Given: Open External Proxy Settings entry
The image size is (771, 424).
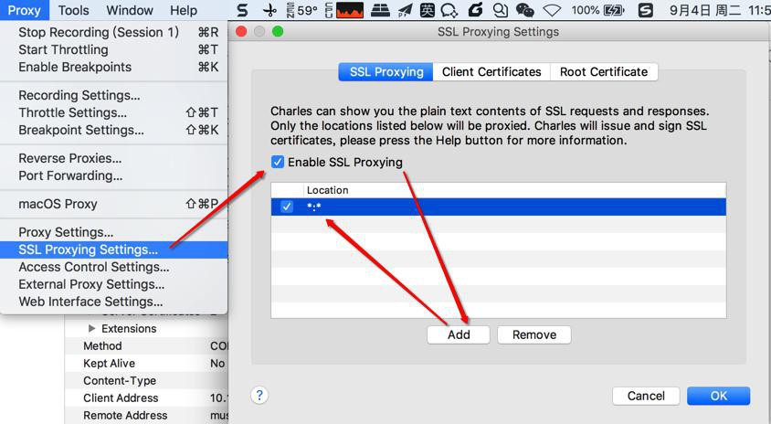Looking at the screenshot, I should 113,284.
